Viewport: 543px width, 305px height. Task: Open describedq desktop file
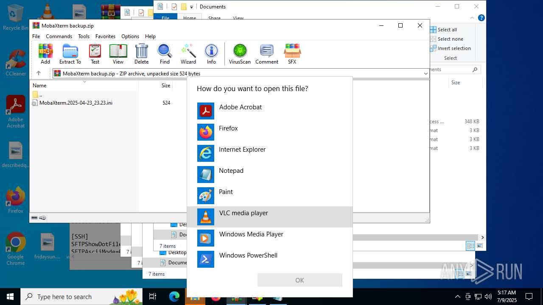(x=16, y=155)
